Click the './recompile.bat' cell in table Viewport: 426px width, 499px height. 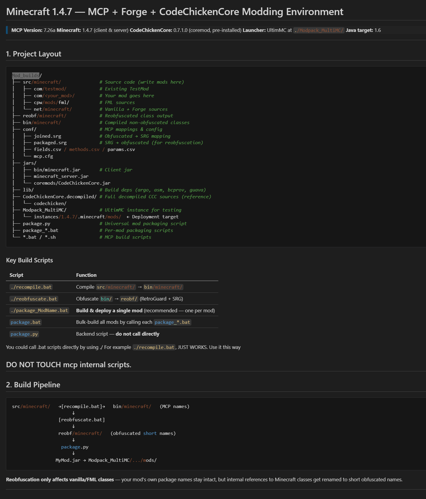point(31,287)
